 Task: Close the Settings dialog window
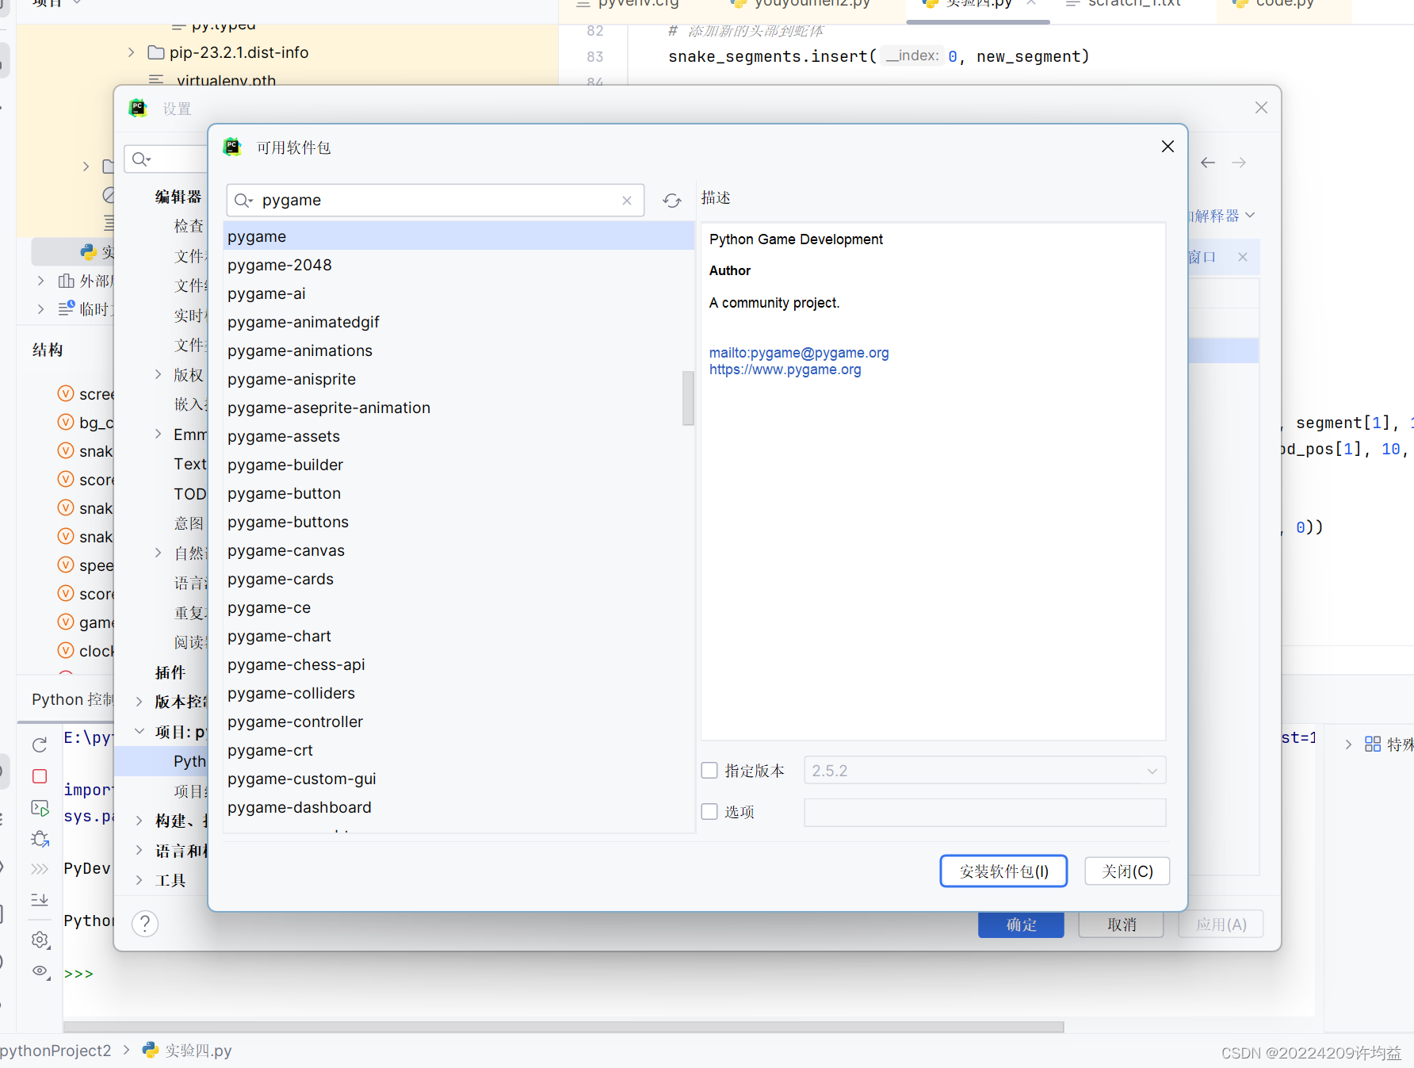1261,108
